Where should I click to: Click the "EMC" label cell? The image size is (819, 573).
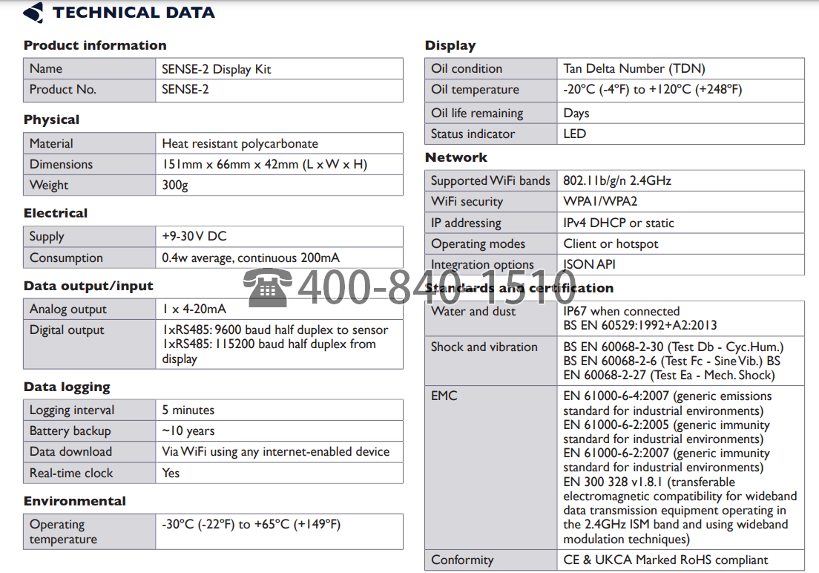coord(491,468)
